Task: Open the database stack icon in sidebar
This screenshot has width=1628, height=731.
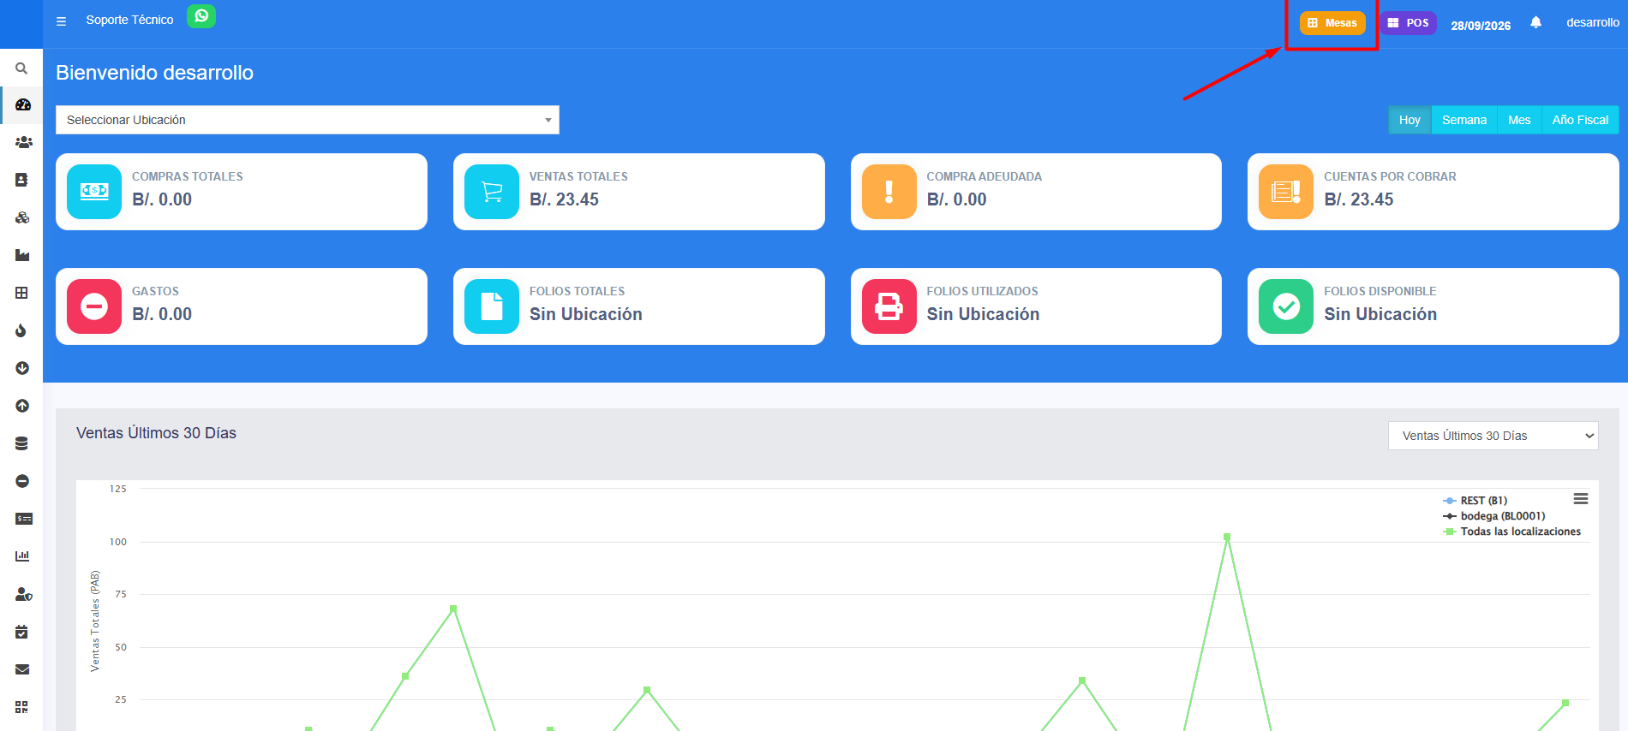Action: [22, 443]
